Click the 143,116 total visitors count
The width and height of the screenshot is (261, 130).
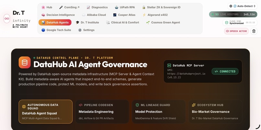(x=249, y=15)
